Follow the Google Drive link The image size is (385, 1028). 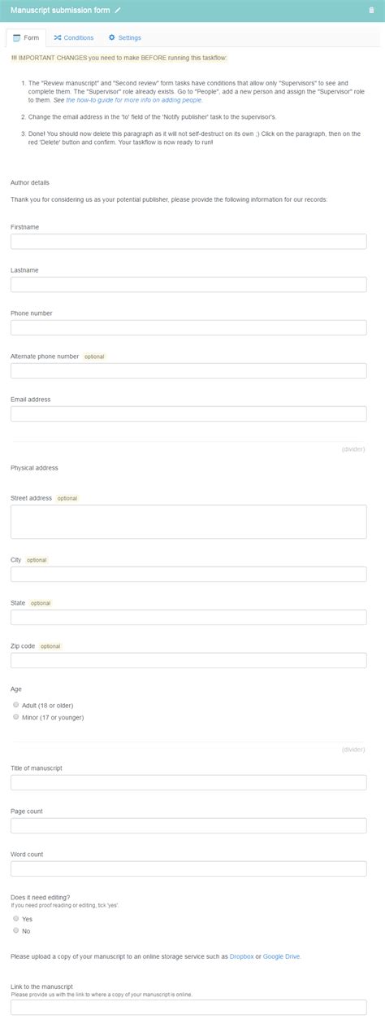pos(282,956)
